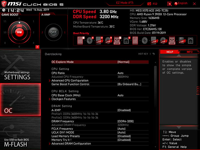The image size is (200, 150).
Task: Select the legacy hard disk boot device
Action: click(x=135, y=40)
